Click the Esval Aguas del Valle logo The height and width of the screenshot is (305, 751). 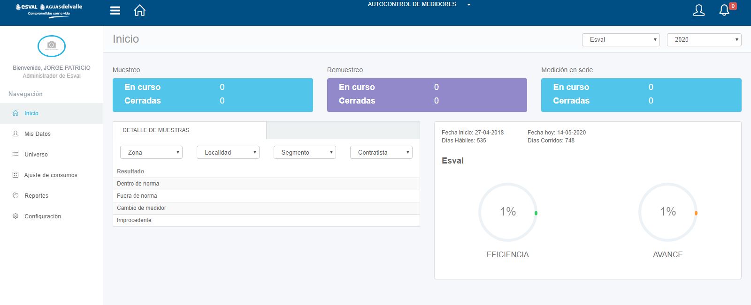pyautogui.click(x=49, y=9)
